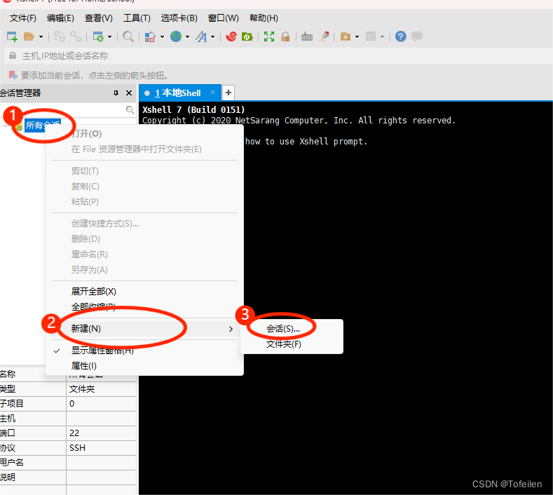Click the chat bubble feedback icon
The height and width of the screenshot is (495, 553).
click(x=417, y=36)
